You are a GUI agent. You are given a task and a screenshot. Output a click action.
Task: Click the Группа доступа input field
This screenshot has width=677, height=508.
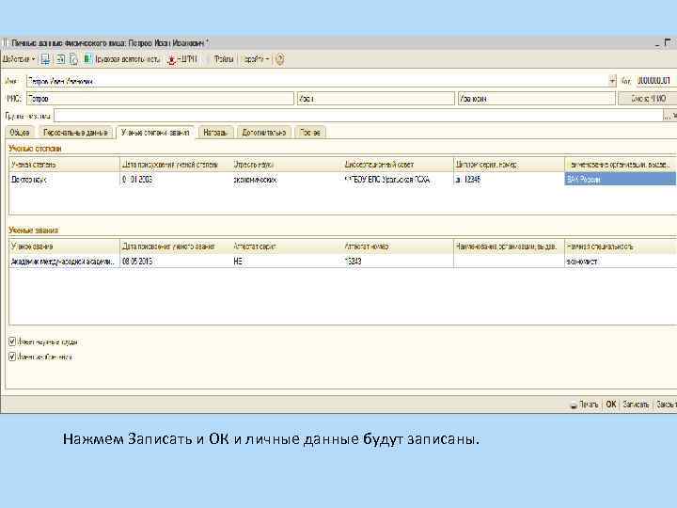pyautogui.click(x=358, y=116)
